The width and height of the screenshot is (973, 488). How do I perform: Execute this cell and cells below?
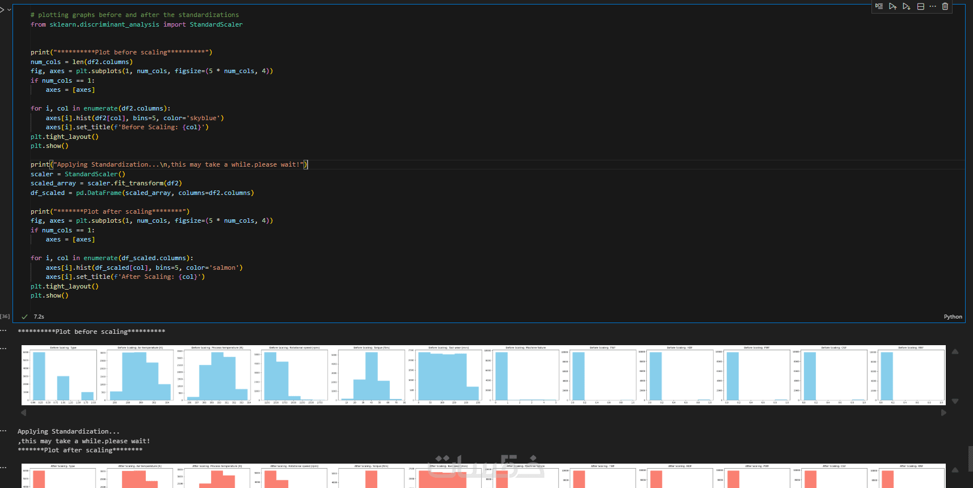pyautogui.click(x=906, y=6)
